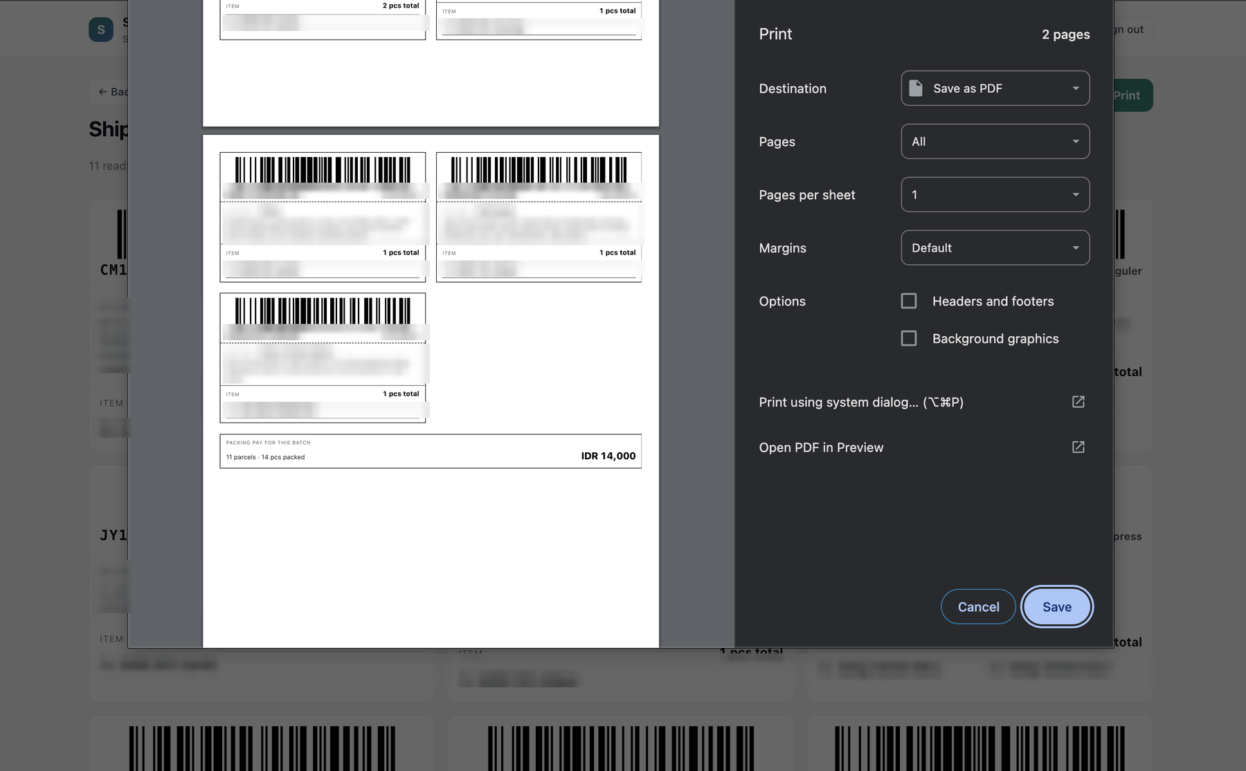Click the "11 parcels · 14 pcs packed" summary text

(x=265, y=457)
